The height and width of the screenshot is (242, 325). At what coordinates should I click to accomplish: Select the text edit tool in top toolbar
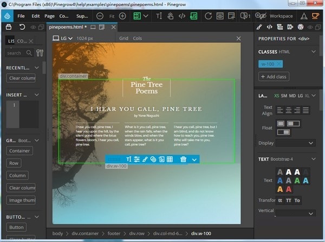pos(159,16)
